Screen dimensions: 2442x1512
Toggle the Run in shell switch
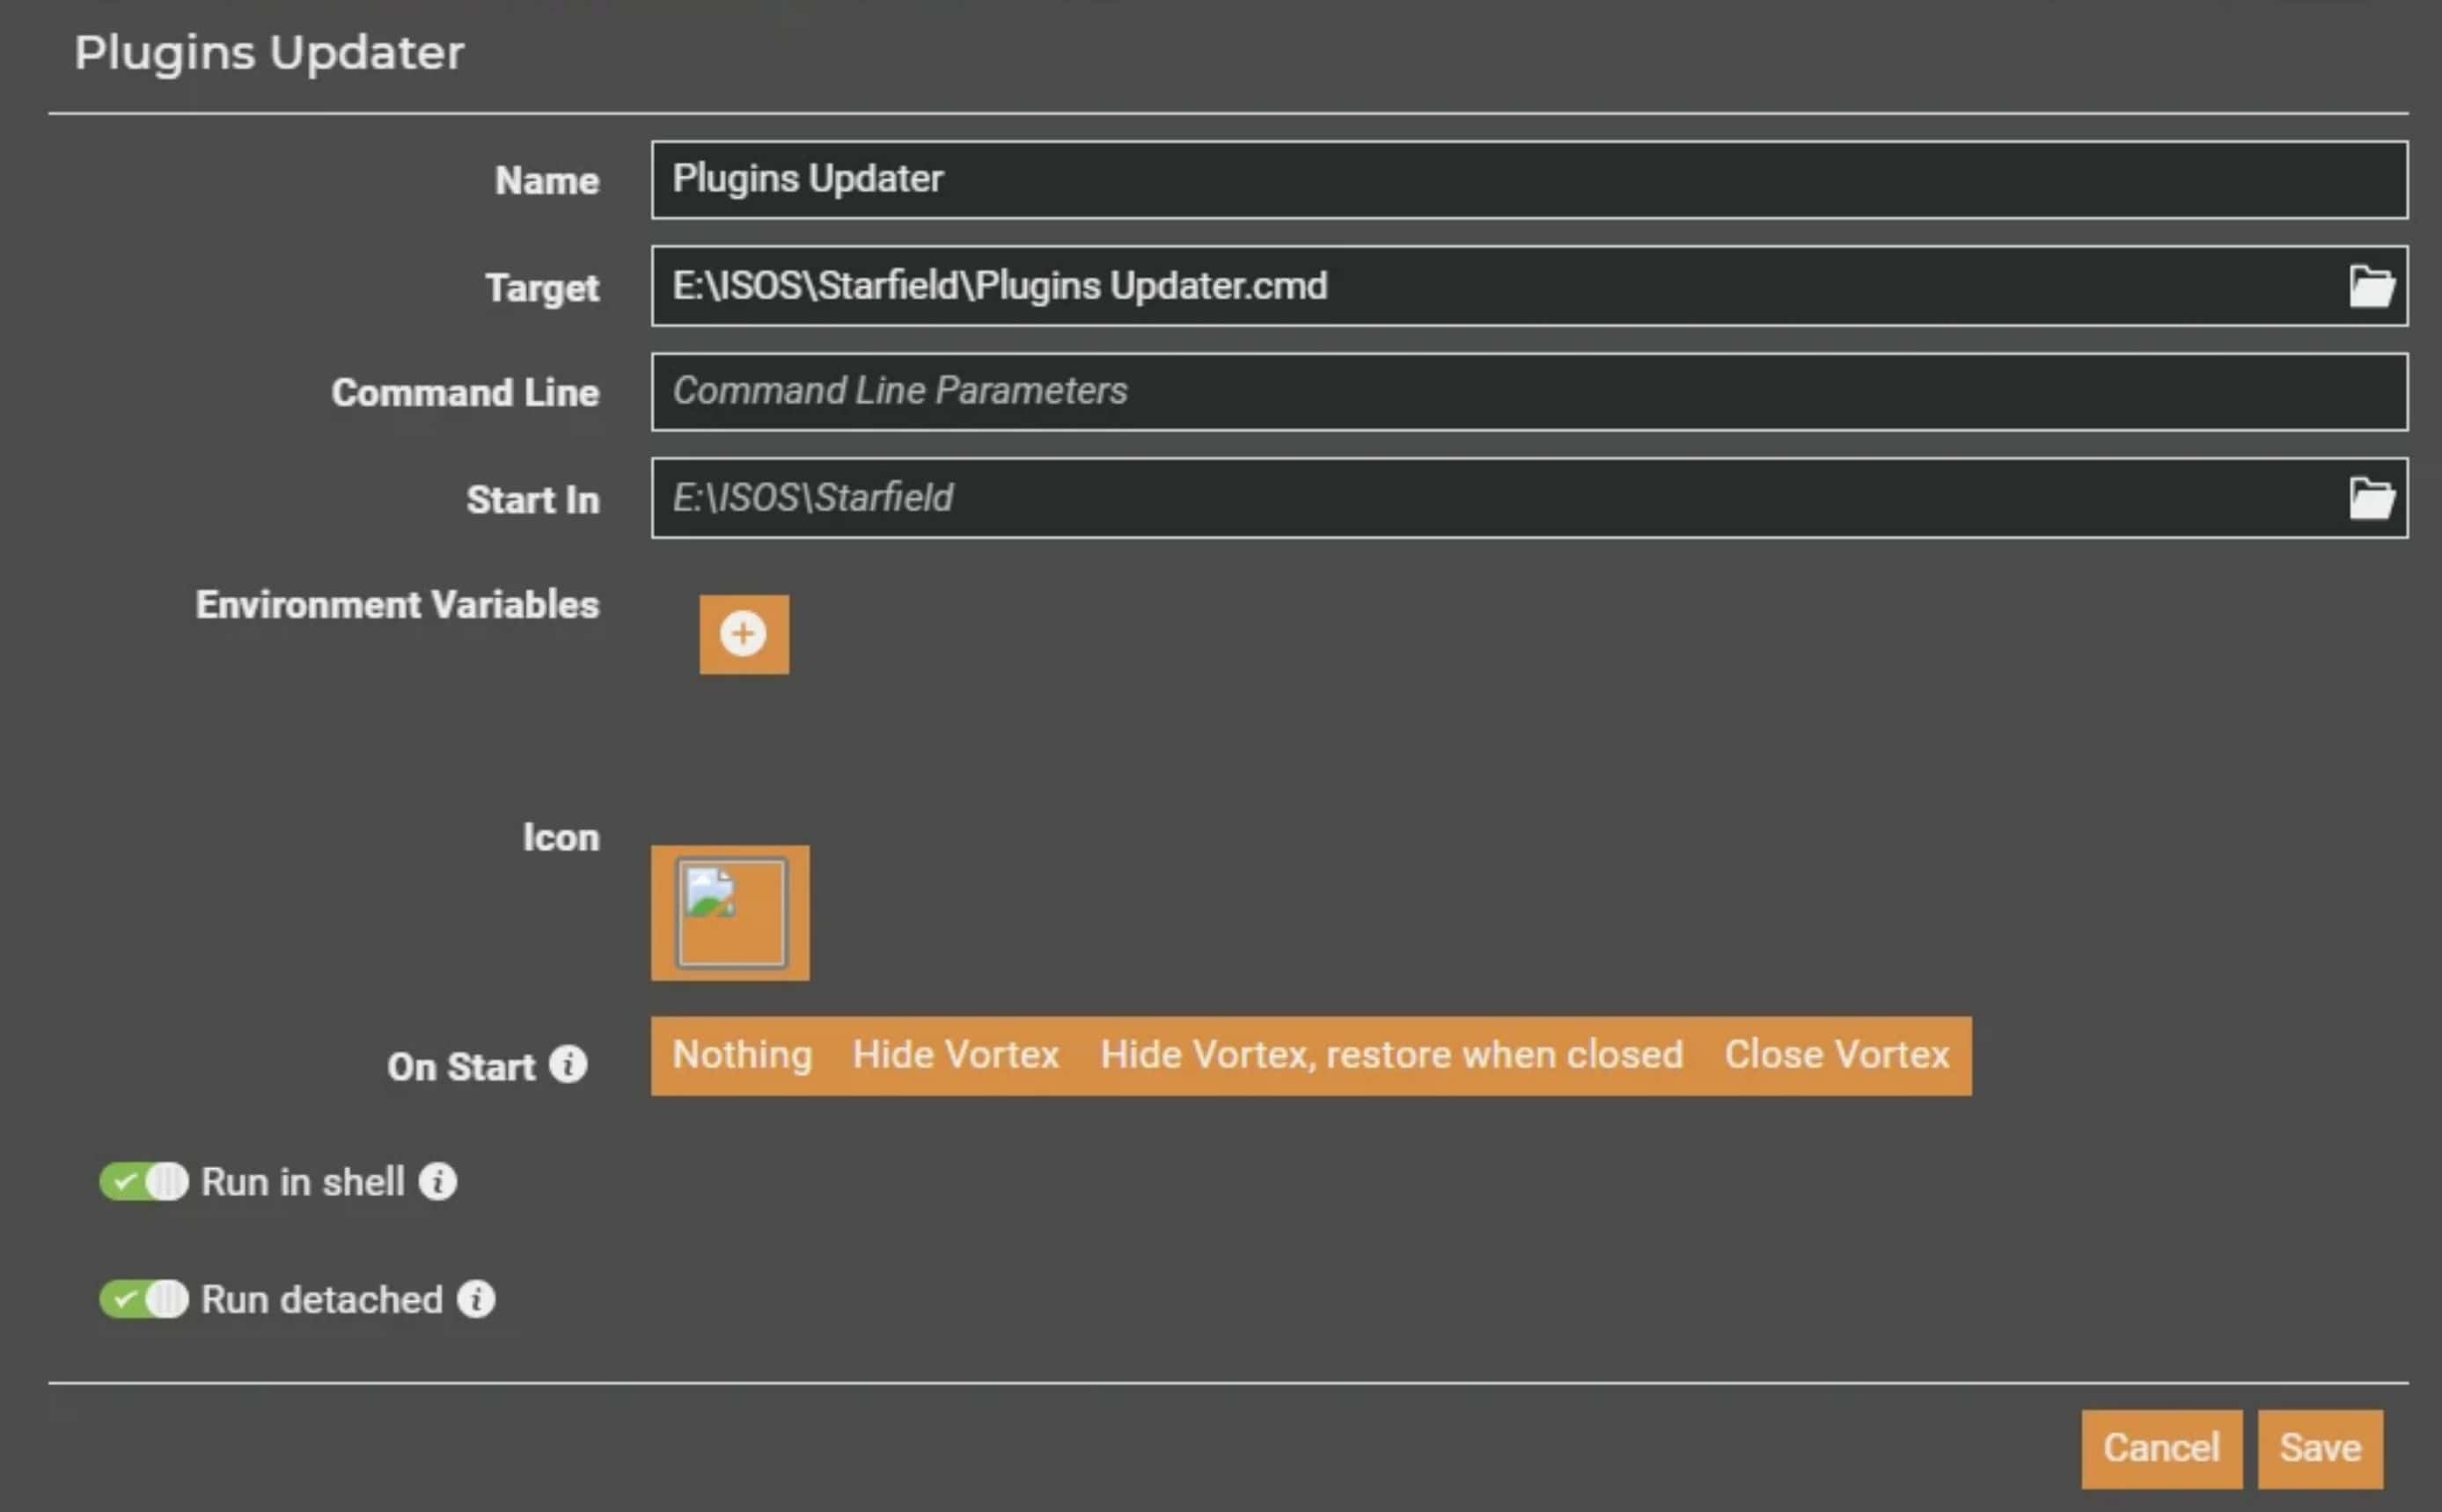click(x=144, y=1182)
